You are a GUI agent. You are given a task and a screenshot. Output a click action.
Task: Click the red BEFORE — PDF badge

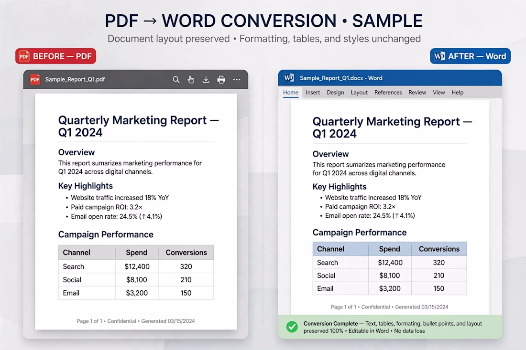click(55, 56)
